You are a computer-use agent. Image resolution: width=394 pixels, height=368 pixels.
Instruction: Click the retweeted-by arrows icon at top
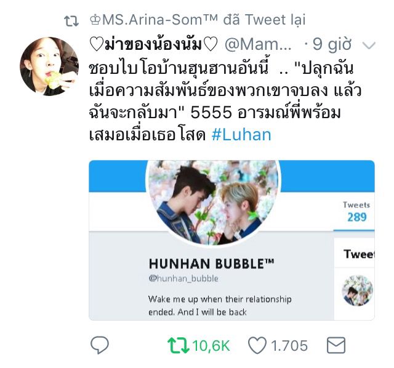[71, 21]
